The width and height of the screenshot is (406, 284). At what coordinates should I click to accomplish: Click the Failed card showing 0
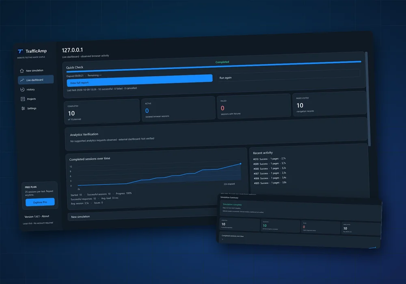tap(254, 106)
